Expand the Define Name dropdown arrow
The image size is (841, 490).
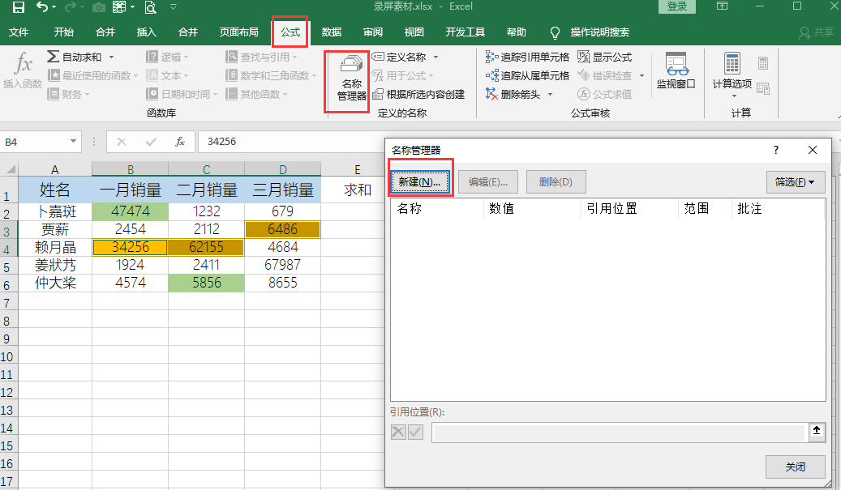[436, 57]
